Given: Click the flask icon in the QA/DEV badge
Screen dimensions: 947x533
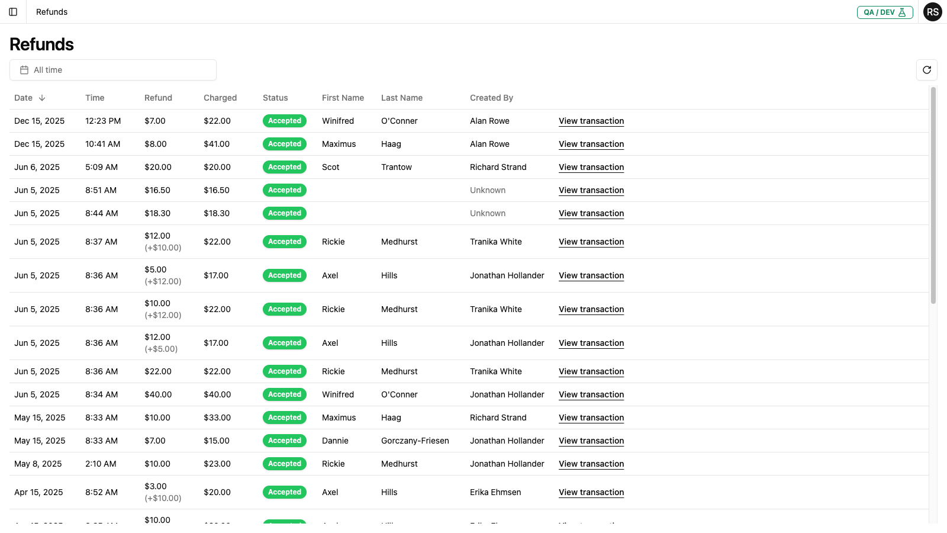Looking at the screenshot, I should coord(903,12).
